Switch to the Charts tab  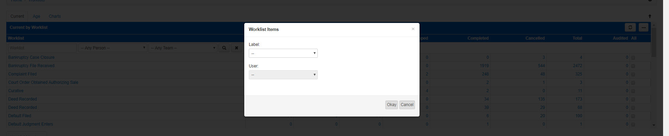click(55, 16)
